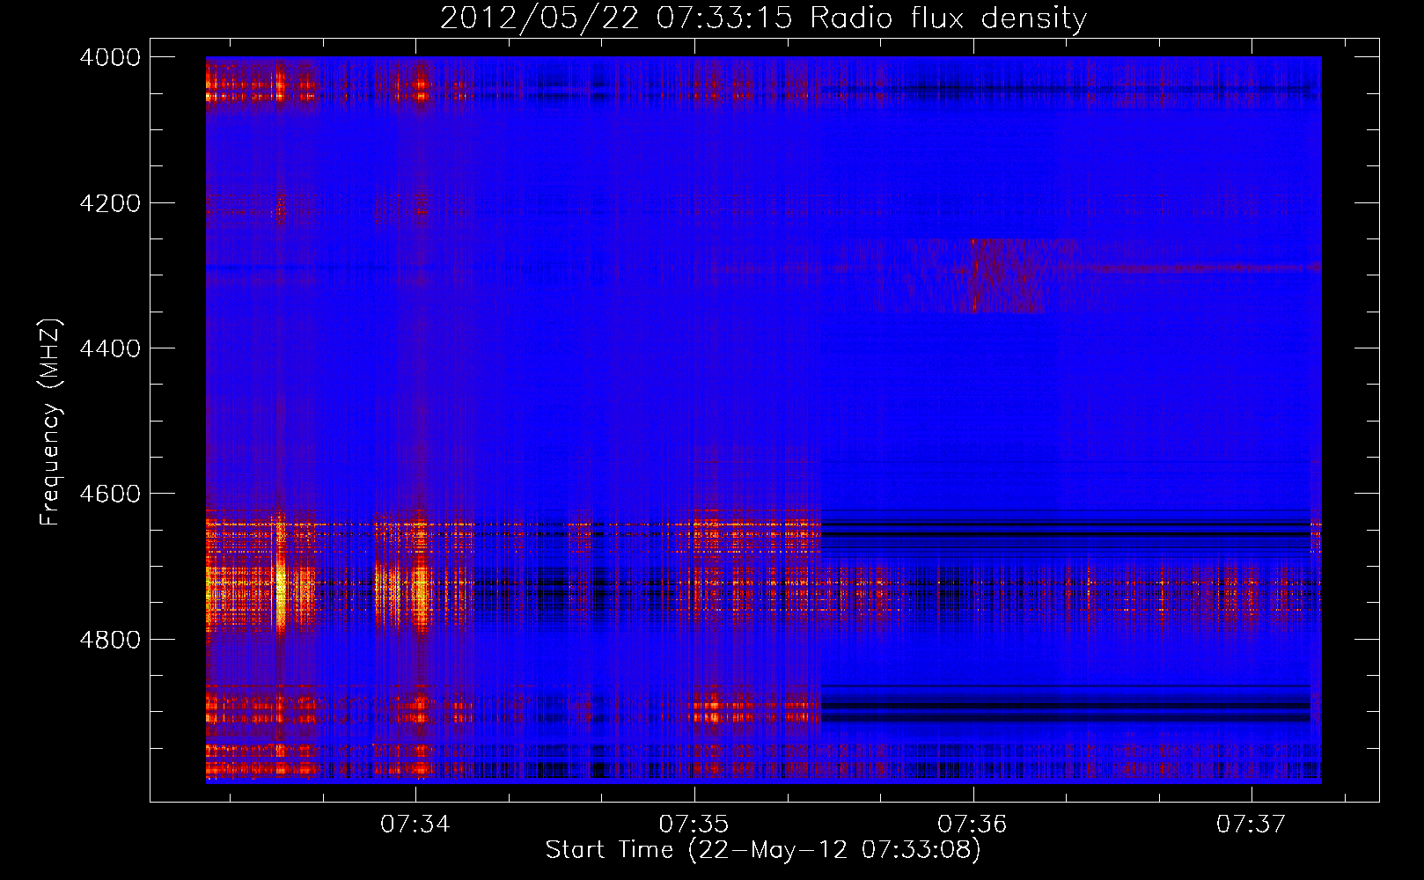Click the plot title '2012/05/22 07:33:15 Radio flux density'
Viewport: 1424px width, 880px height.
click(x=763, y=18)
